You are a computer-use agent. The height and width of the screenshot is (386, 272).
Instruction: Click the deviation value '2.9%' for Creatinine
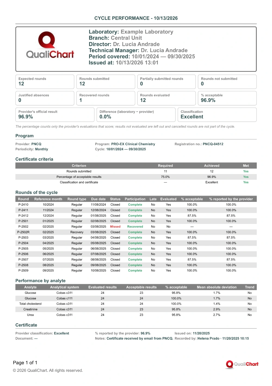(x=217, y=309)
